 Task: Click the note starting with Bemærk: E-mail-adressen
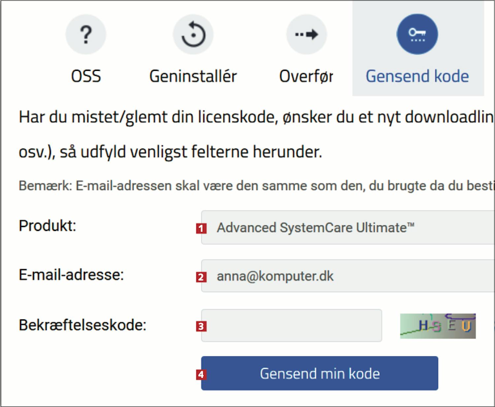click(x=256, y=186)
